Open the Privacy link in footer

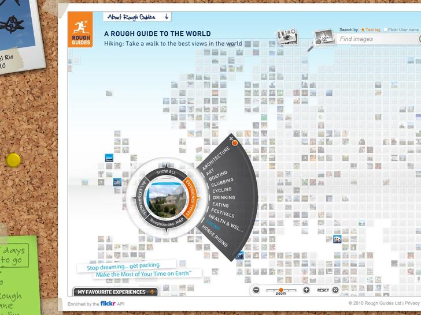(412, 303)
